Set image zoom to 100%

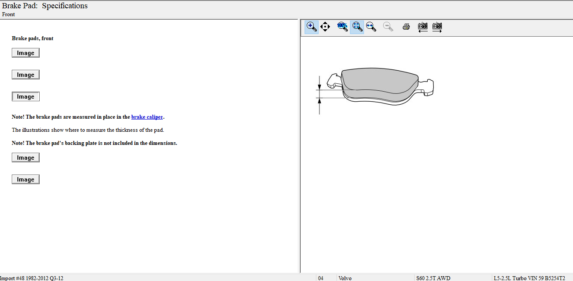[x=342, y=27]
